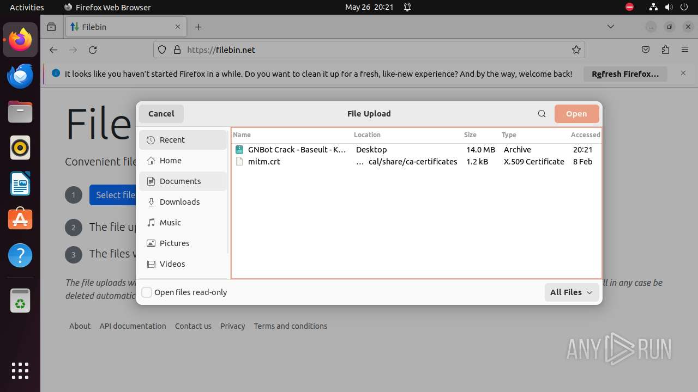This screenshot has width=698, height=392.
Task: Open the power icon in the system tray
Action: (684, 7)
